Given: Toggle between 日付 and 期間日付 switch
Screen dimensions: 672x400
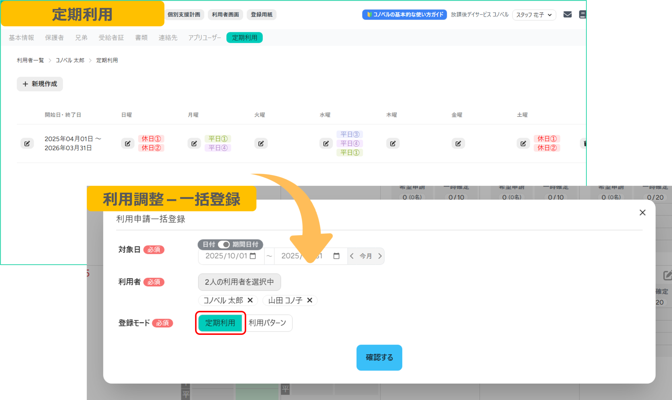Looking at the screenshot, I should point(224,245).
